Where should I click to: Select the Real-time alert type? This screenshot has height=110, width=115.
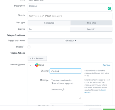point(91,23)
